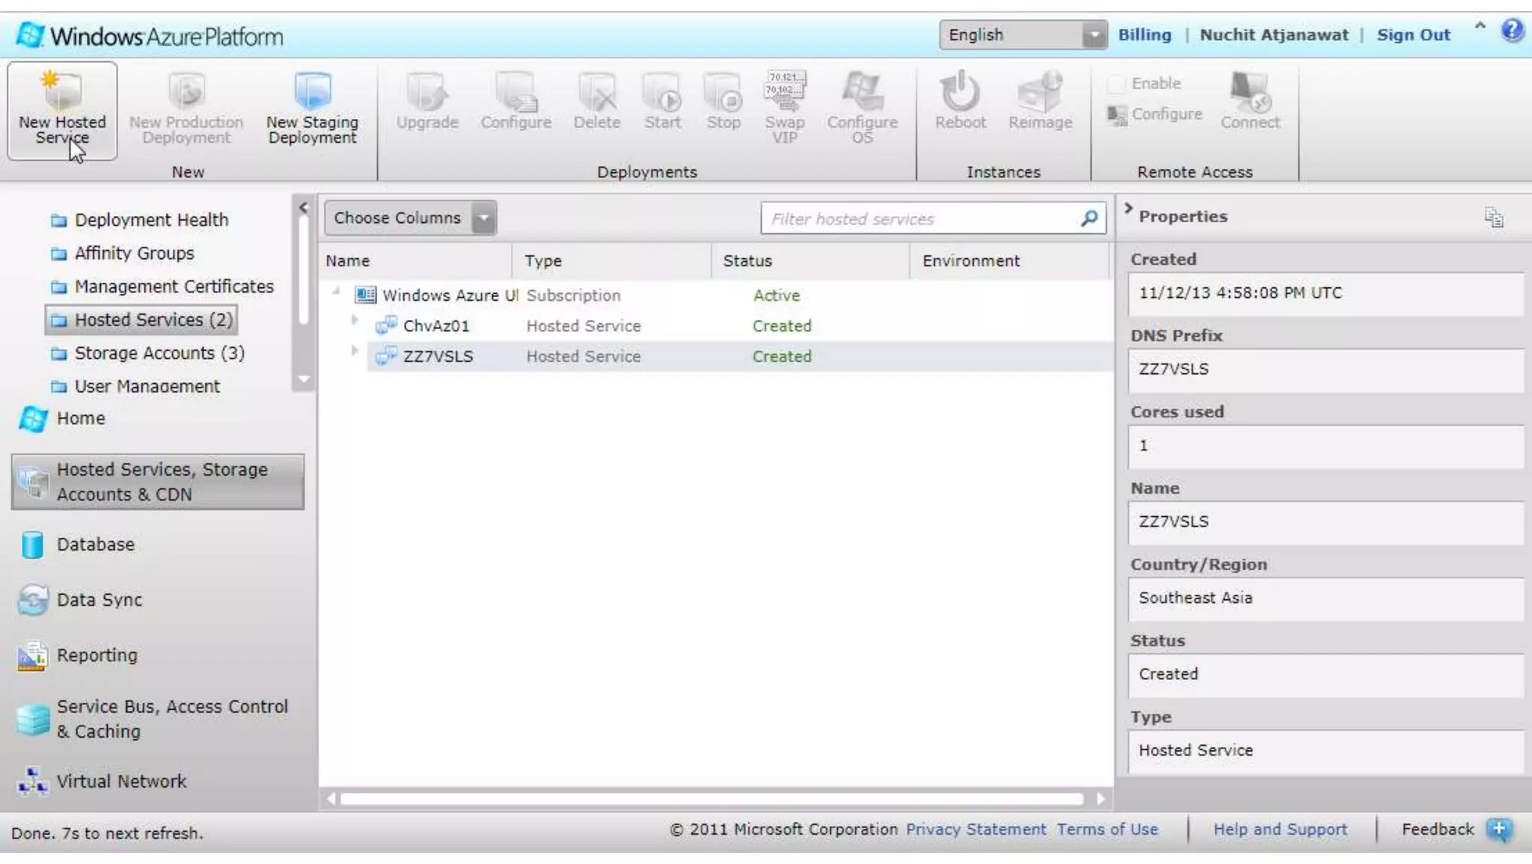1532x864 pixels.
Task: Expand the ChvAz01 hosted service row
Action: point(355,320)
